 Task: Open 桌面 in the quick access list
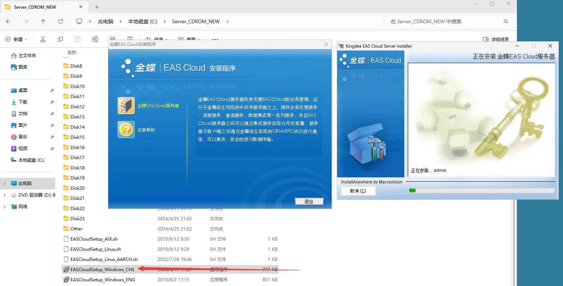23,90
